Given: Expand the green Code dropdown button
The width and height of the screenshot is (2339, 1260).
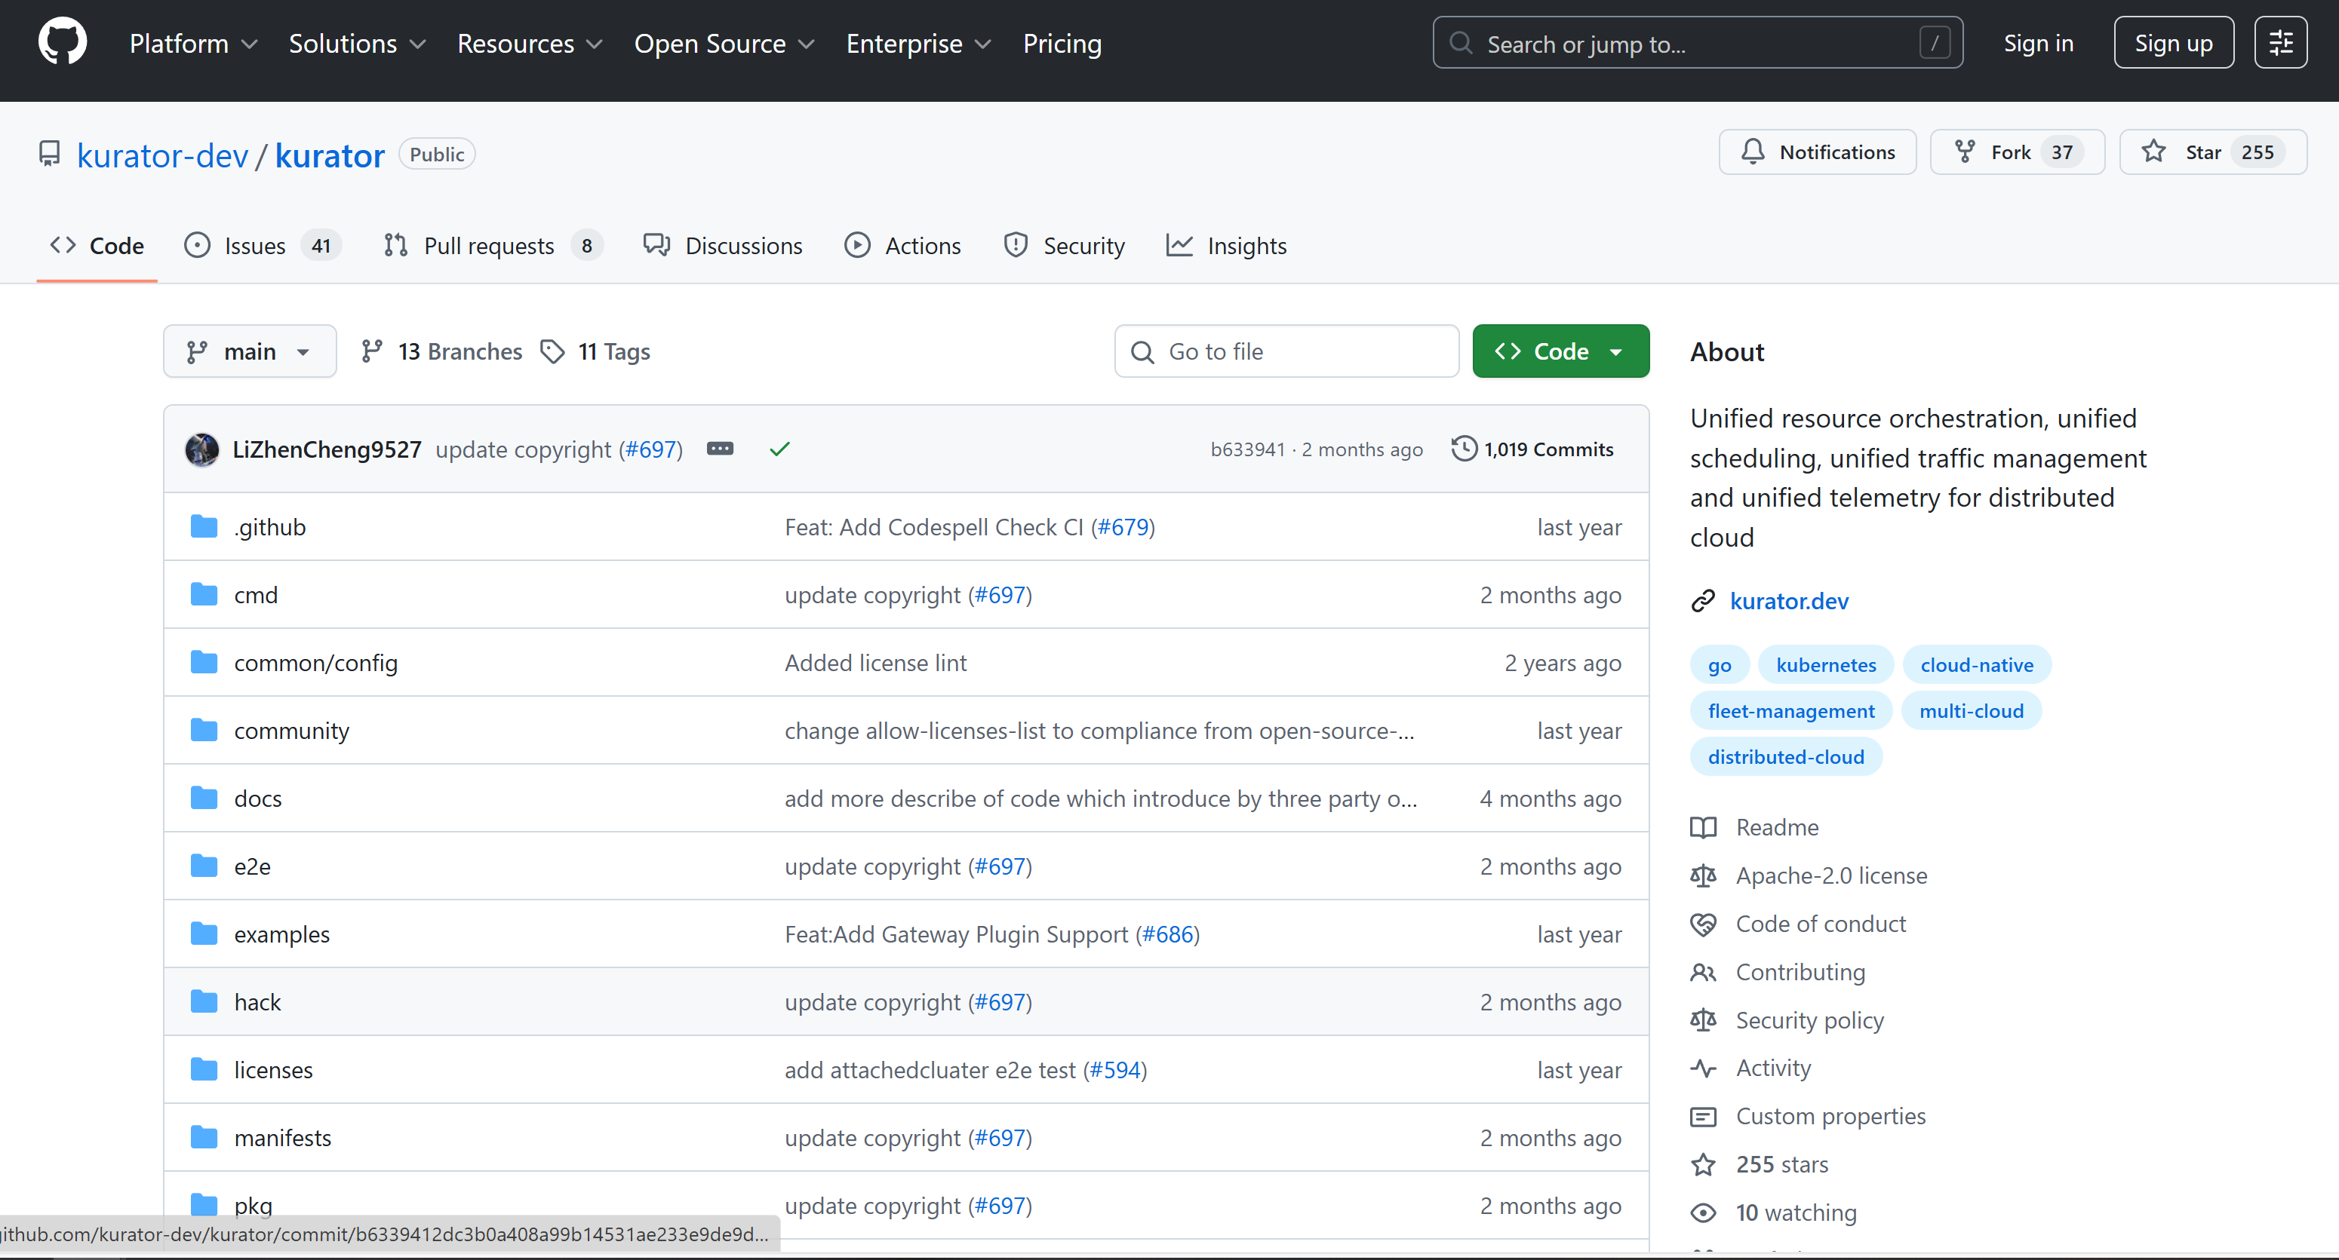Looking at the screenshot, I should 1559,351.
